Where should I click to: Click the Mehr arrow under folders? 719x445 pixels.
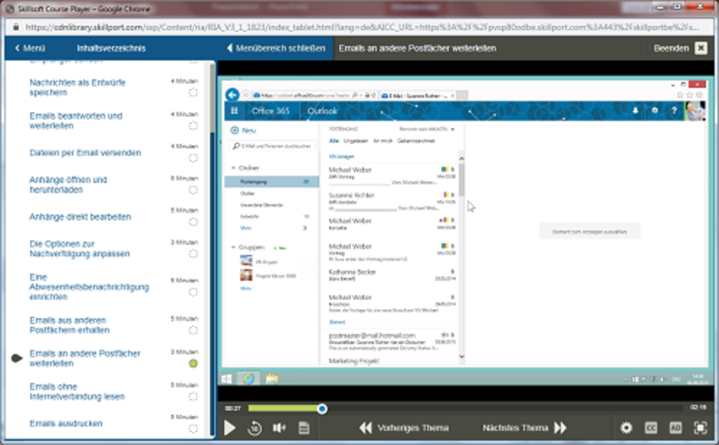[x=305, y=228]
